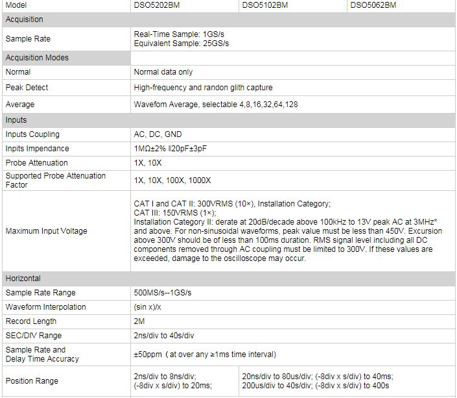Click the ±50ppm accuracy value
This screenshot has width=457, height=398.
pos(205,354)
